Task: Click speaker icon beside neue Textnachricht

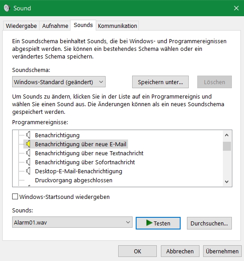Action: pyautogui.click(x=28, y=153)
